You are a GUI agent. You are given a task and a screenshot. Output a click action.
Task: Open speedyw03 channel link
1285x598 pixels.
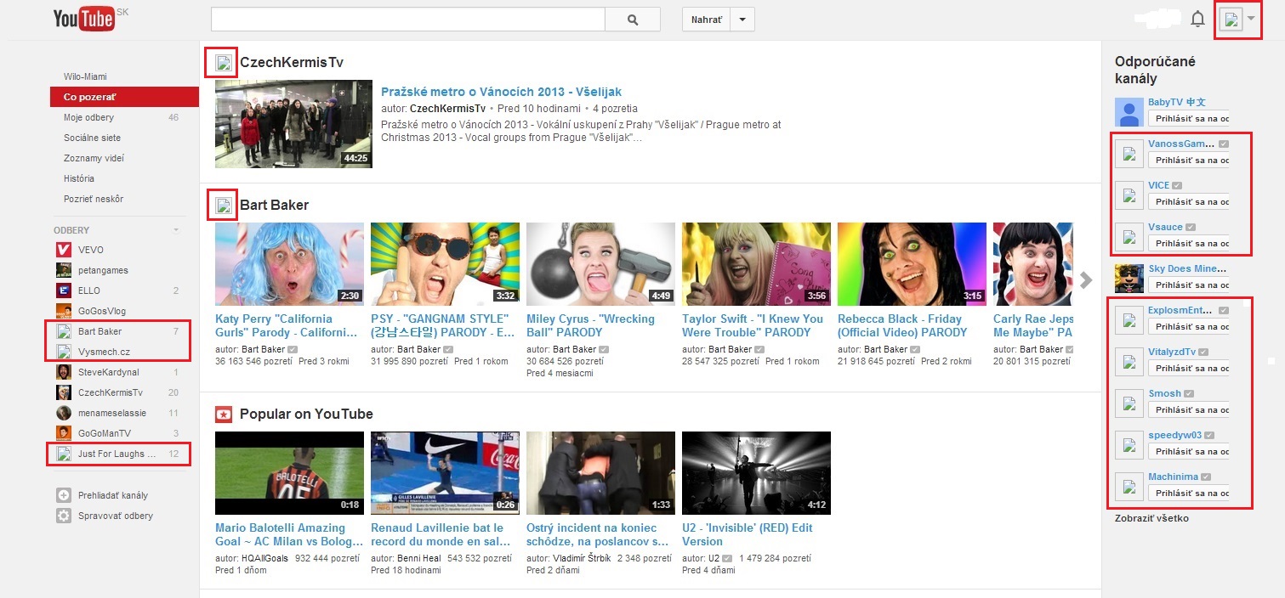click(1174, 435)
